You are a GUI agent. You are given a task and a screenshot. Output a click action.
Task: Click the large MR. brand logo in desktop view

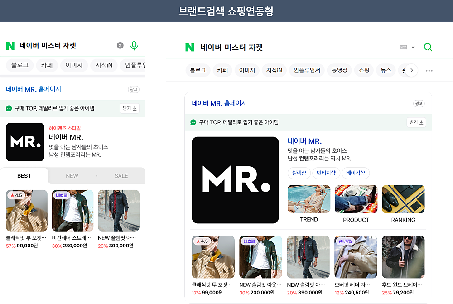(x=235, y=180)
